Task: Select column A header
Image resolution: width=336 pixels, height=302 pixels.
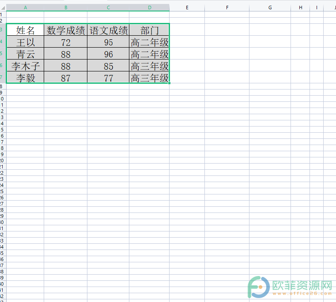Action: click(25, 7)
